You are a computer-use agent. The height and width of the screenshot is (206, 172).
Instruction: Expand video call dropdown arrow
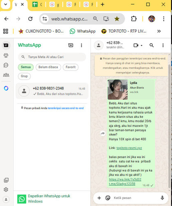(x=142, y=45)
